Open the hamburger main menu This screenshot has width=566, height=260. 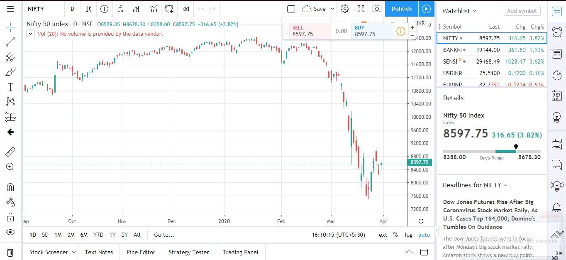(10, 9)
